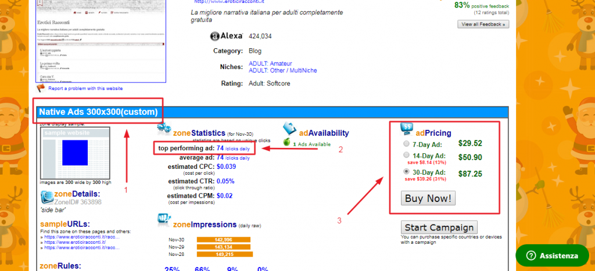Screen dimensions: 595x271
Task: Click the zoneImpressions icon
Action: [x=164, y=220]
